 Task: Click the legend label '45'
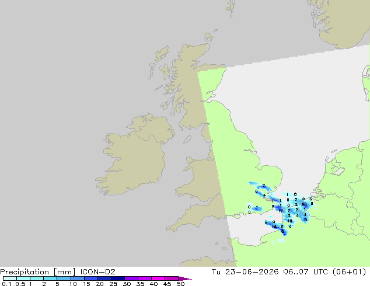tap(167, 284)
